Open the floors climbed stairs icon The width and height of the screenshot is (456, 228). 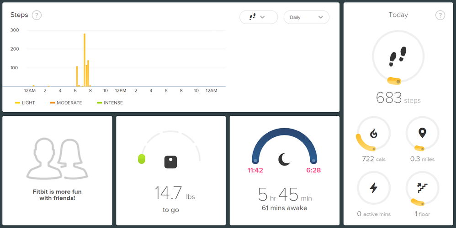click(x=422, y=188)
